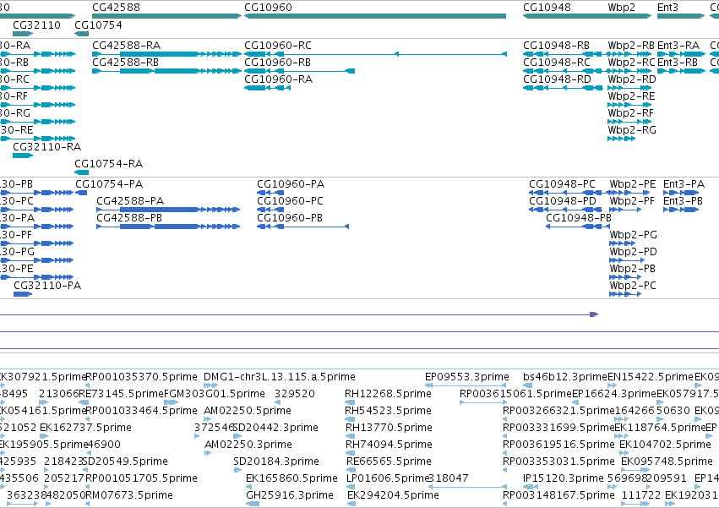
Task: Select transcript Wbp2-RD
Action: (x=632, y=79)
